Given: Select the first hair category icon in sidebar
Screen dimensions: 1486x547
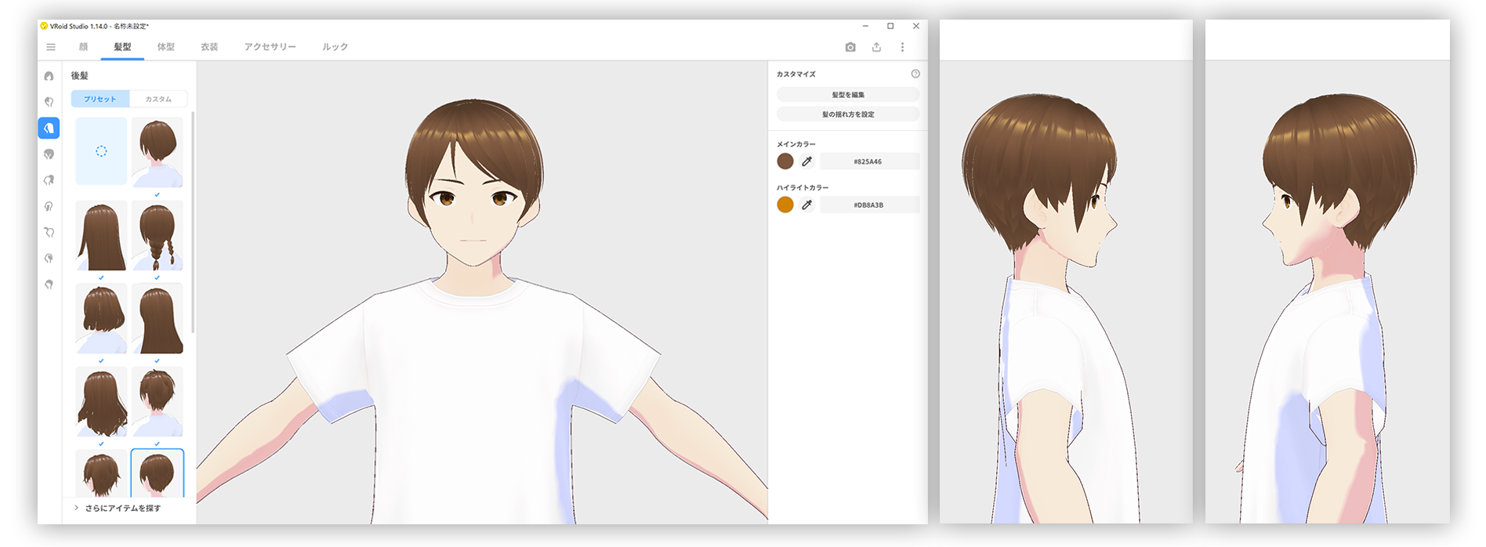Looking at the screenshot, I should (x=49, y=76).
